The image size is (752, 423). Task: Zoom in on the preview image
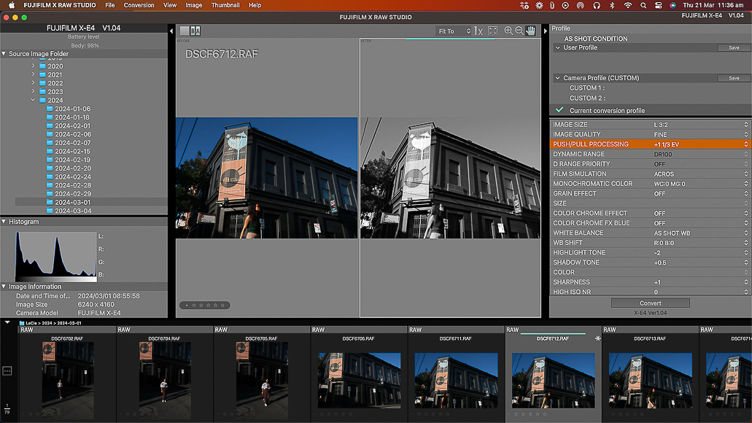[508, 31]
